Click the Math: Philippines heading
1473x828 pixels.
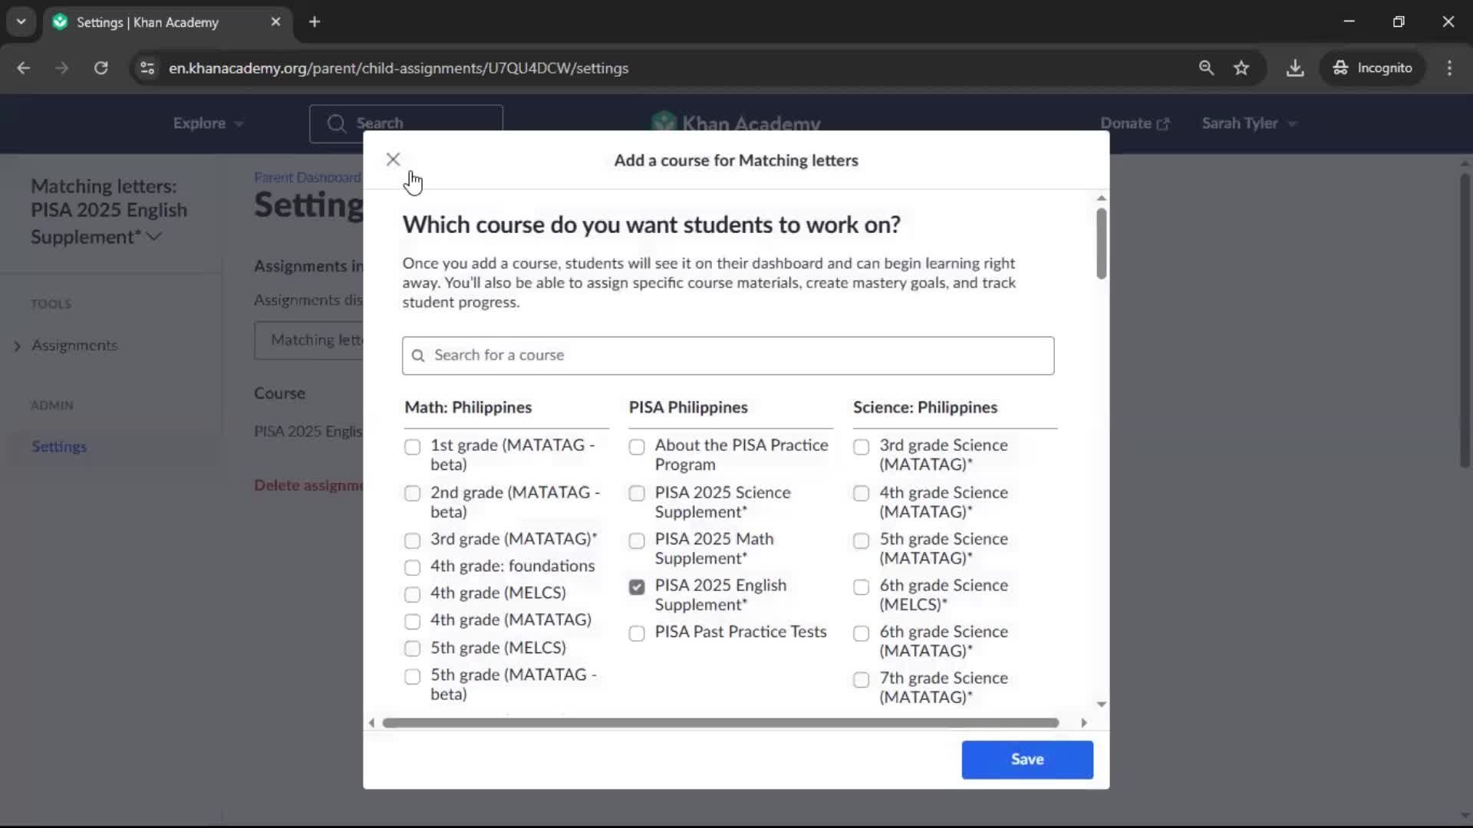pos(468,407)
